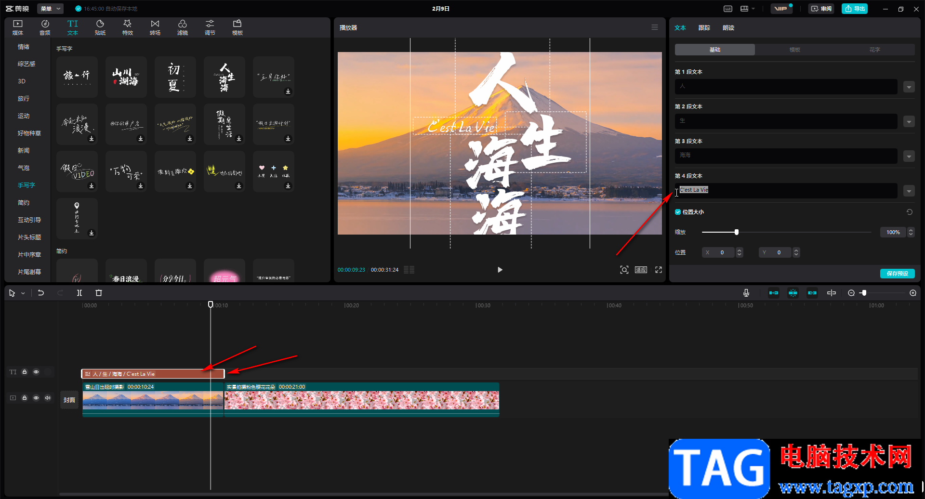
Task: Click the 审阅 review button
Action: pyautogui.click(x=821, y=9)
